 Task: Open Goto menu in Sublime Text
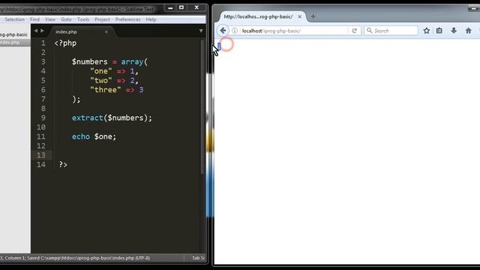click(x=66, y=19)
